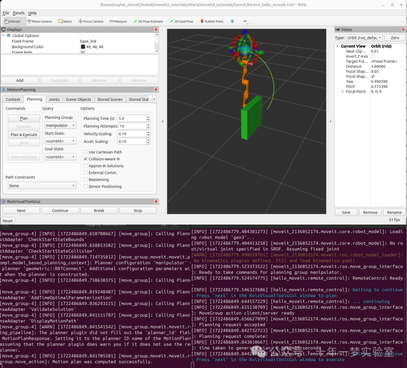The image size is (407, 368).
Task: Close the RvizVisualToolsGui panel
Action: (156, 202)
